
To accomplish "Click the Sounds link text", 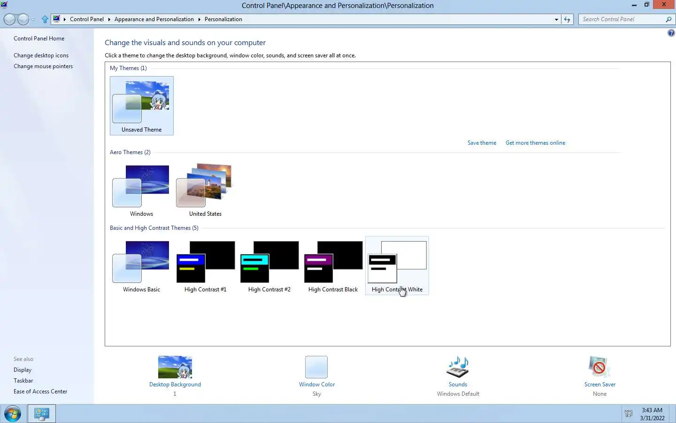I will click(x=458, y=384).
